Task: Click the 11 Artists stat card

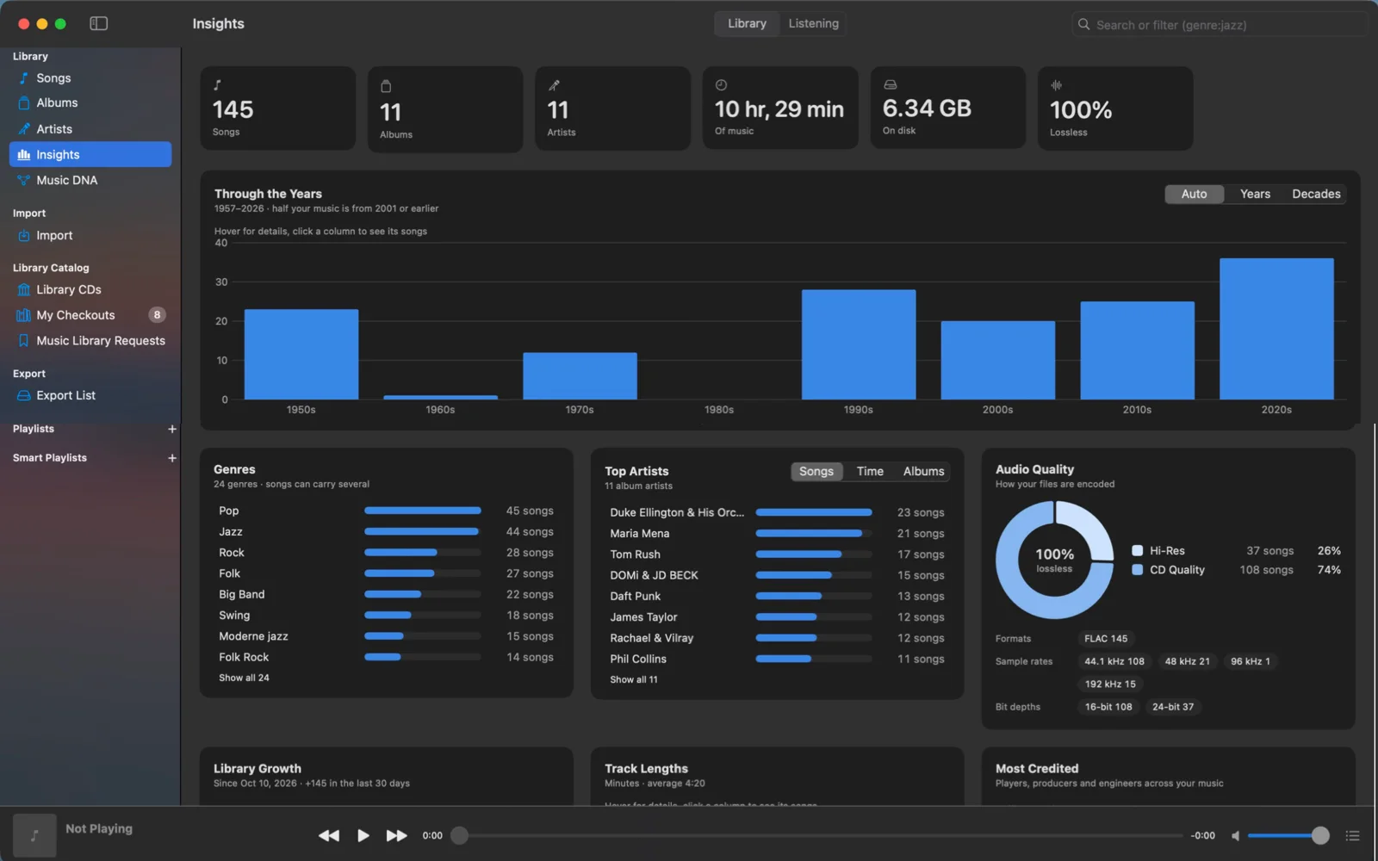Action: (612, 108)
